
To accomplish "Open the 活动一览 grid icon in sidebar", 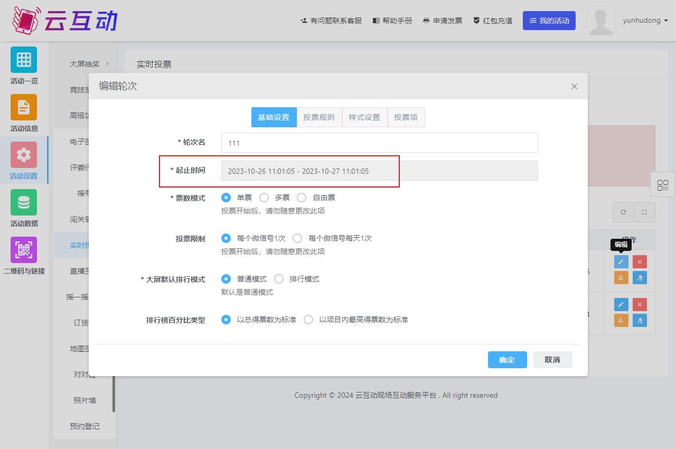I will pyautogui.click(x=24, y=60).
